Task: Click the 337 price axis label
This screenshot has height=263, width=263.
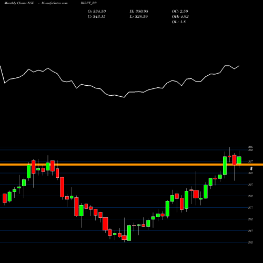Action: pyautogui.click(x=250, y=161)
